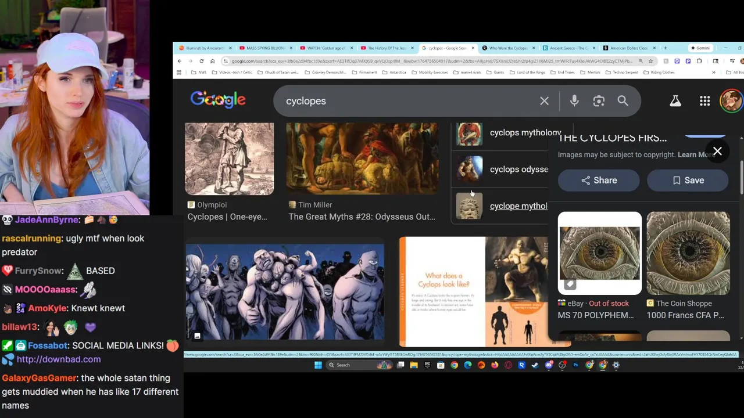Open Windows Settings gear in taskbar

tap(616, 365)
